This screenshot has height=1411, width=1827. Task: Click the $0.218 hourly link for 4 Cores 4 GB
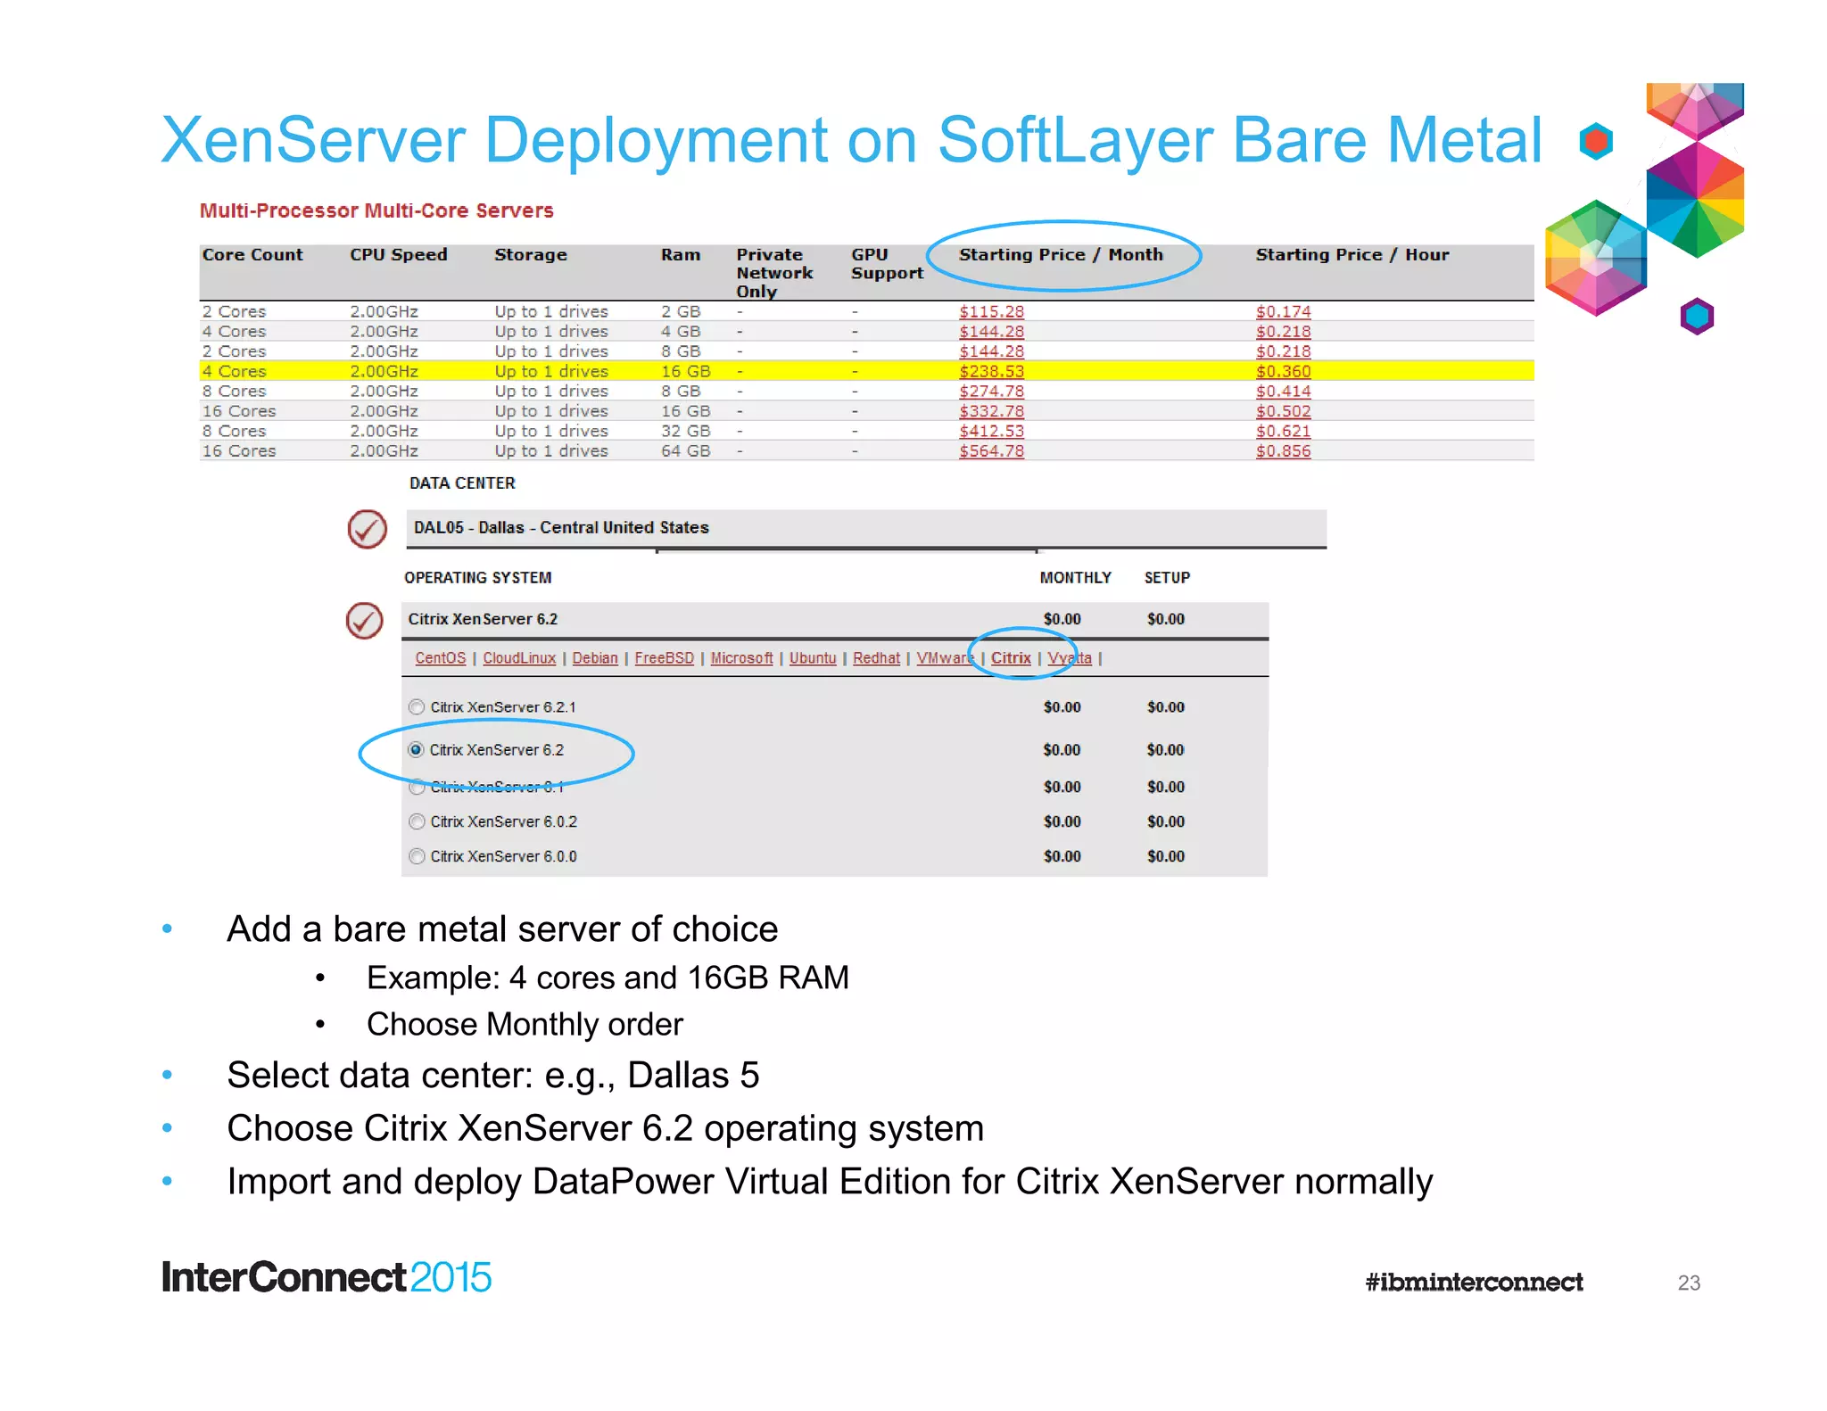point(1284,332)
